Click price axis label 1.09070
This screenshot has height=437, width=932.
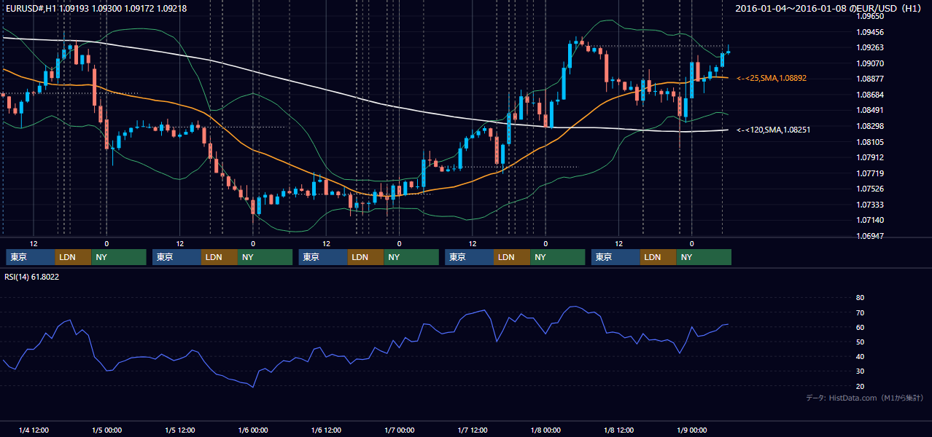coord(869,64)
